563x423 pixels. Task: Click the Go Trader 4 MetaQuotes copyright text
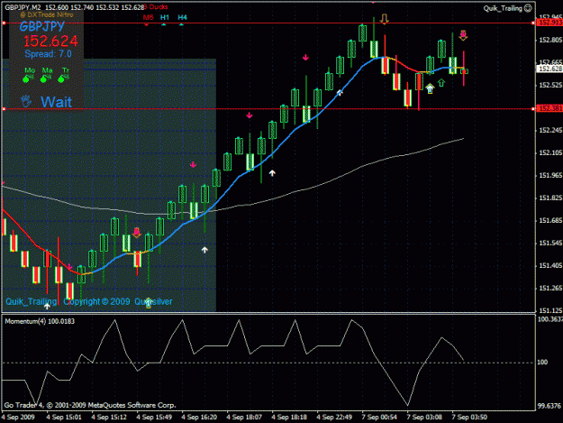[90, 405]
